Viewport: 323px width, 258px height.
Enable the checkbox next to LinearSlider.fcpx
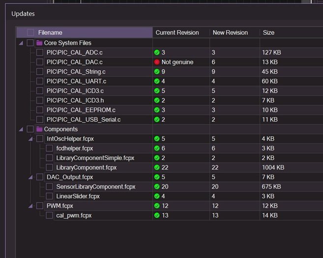pos(49,196)
